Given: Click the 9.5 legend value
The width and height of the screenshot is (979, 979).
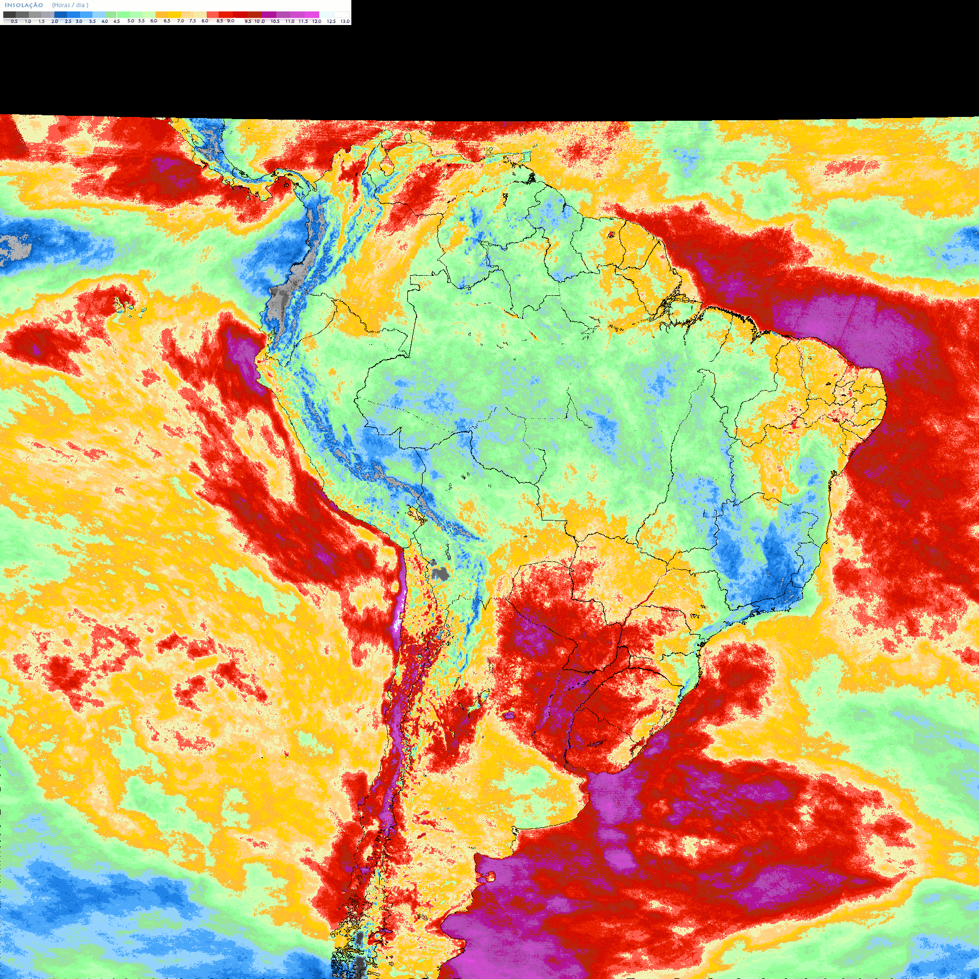Looking at the screenshot, I should (x=248, y=21).
